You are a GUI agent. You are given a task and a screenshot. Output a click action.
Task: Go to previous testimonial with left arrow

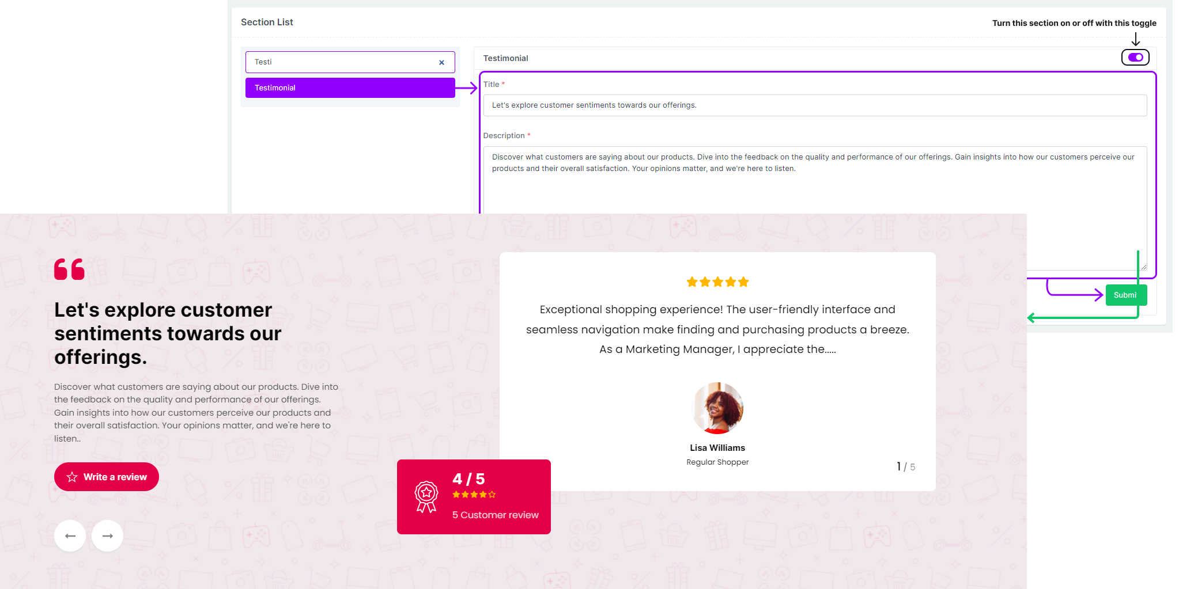click(x=70, y=536)
